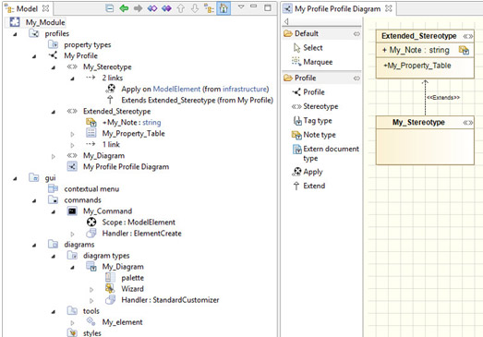The width and height of the screenshot is (483, 337).
Task: Click the purple left double-arrow in Model toolbar
Action: (x=152, y=8)
